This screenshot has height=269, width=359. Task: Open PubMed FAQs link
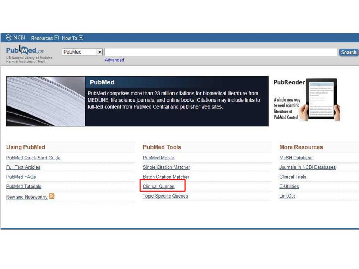click(x=21, y=177)
